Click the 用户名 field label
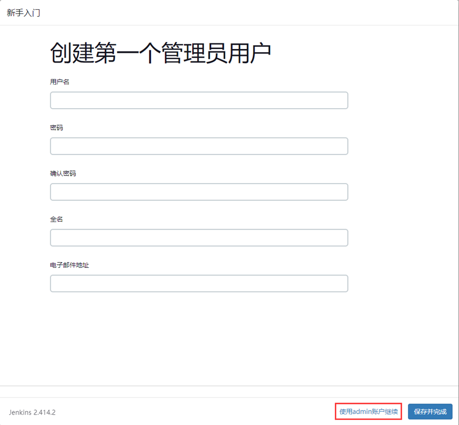The height and width of the screenshot is (425, 459). tap(59, 82)
